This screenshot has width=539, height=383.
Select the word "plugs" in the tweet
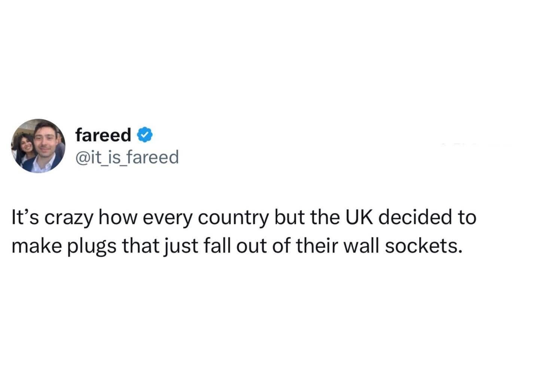tap(91, 246)
